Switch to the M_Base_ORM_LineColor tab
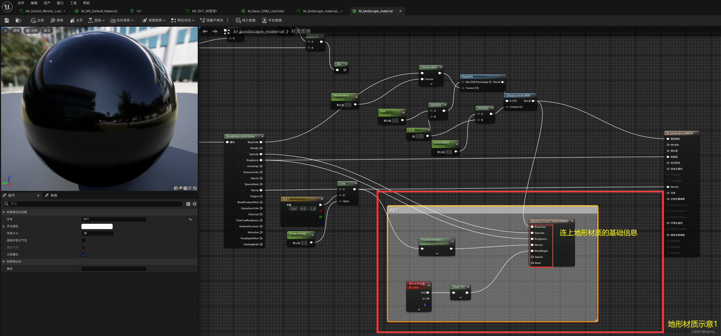721x336 pixels. (x=265, y=11)
